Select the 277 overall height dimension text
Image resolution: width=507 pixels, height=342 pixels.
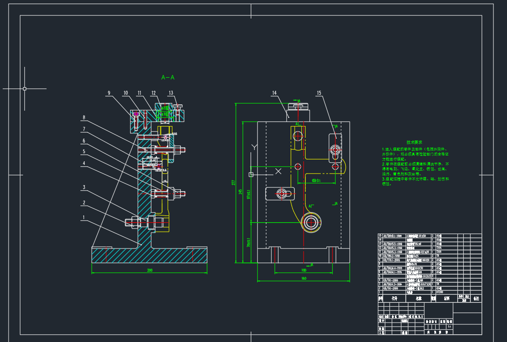[234, 183]
